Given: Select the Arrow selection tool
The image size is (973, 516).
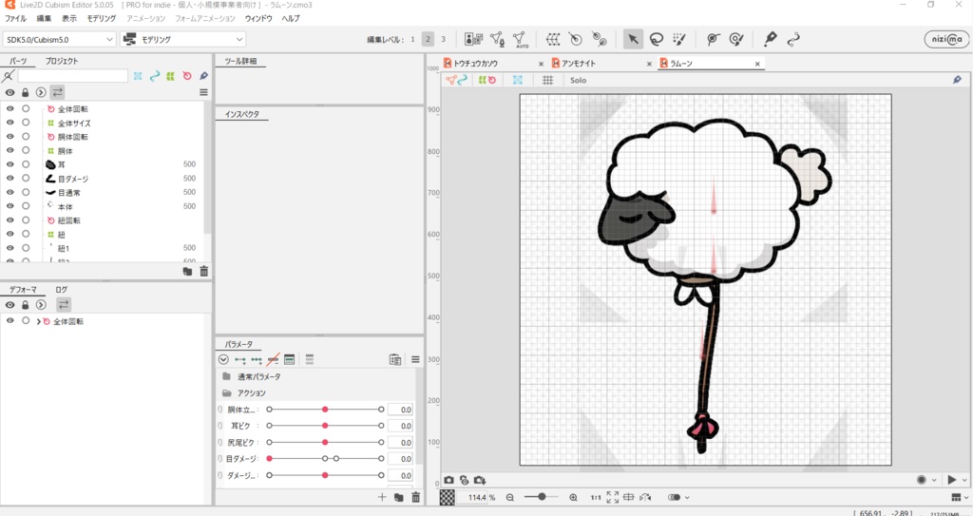Looking at the screenshot, I should (x=633, y=39).
